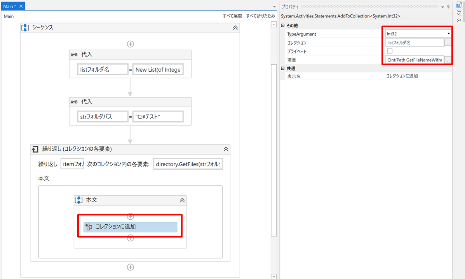This screenshot has height=279, width=465.
Task: Edit the 項目 Cint(Path.GetFileName field
Action: pyautogui.click(x=414, y=60)
